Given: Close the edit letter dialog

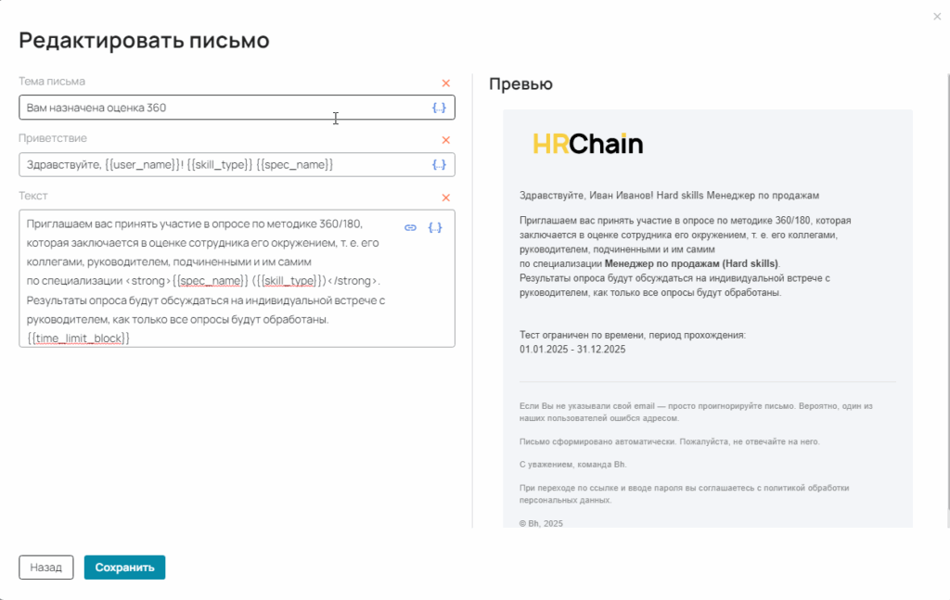Looking at the screenshot, I should [x=936, y=16].
